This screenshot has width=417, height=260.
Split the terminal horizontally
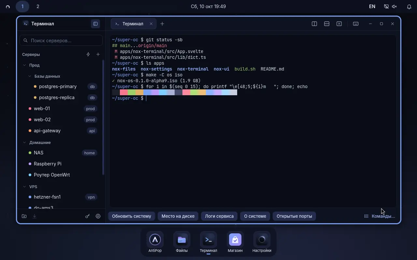click(327, 24)
